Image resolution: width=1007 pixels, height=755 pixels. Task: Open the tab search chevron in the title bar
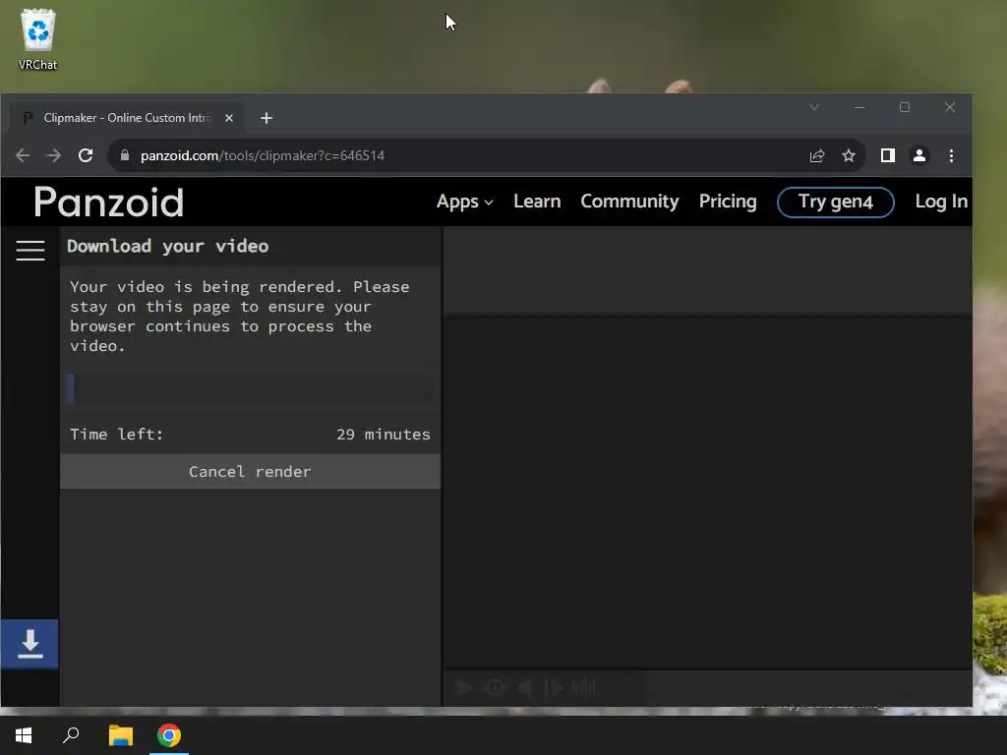(x=813, y=107)
